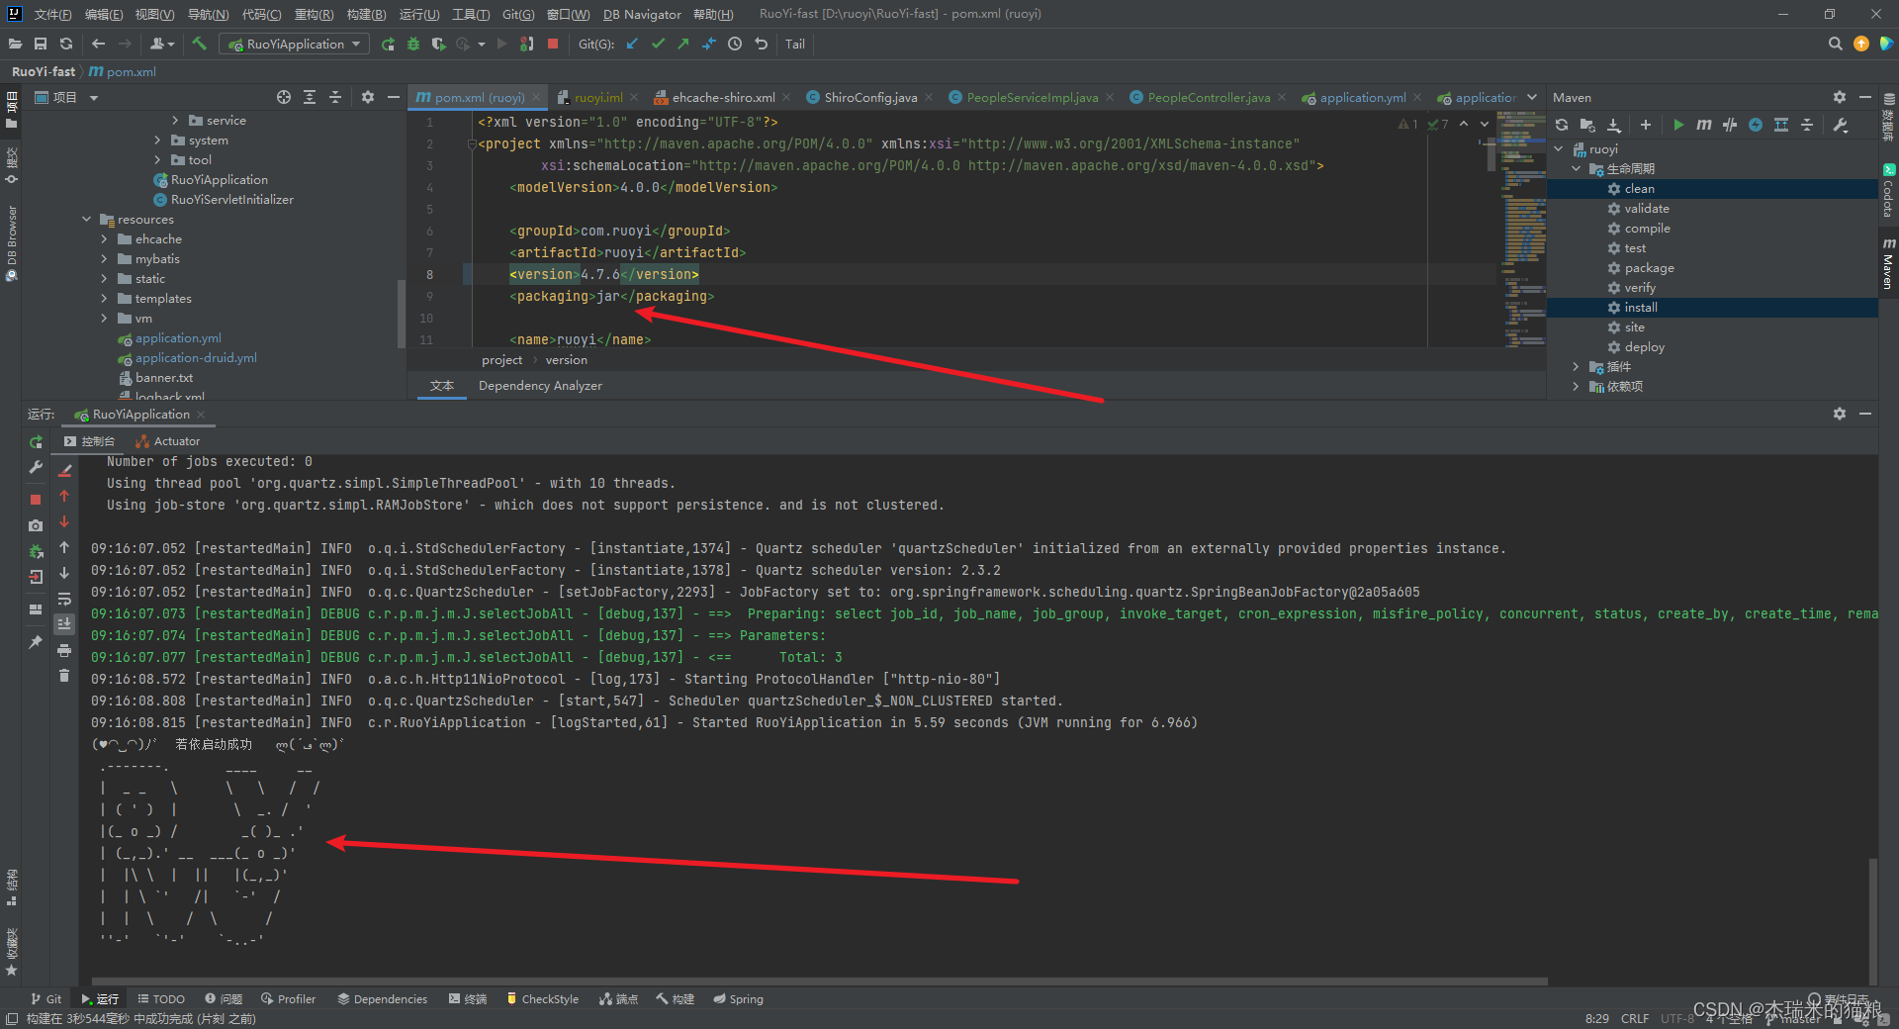Screen dimensions: 1899x1029
Task: Start debugging with the green bug icon
Action: pyautogui.click(x=413, y=44)
